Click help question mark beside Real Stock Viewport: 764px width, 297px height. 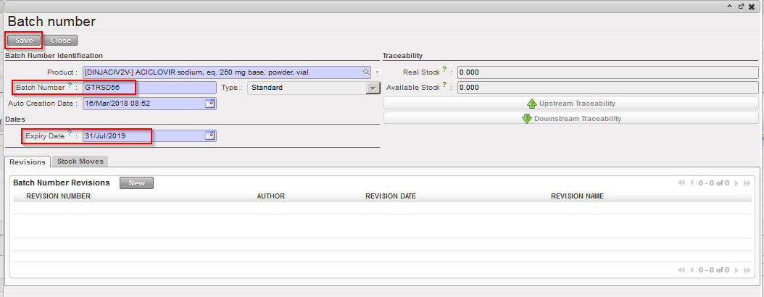pyautogui.click(x=444, y=70)
